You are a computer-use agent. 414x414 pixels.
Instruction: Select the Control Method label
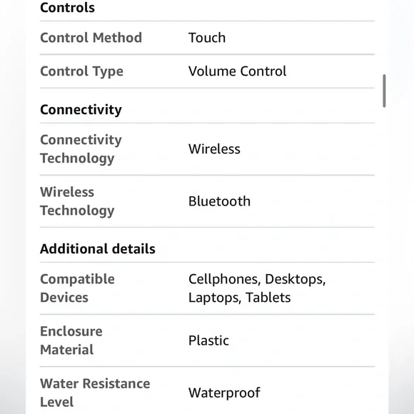point(91,38)
